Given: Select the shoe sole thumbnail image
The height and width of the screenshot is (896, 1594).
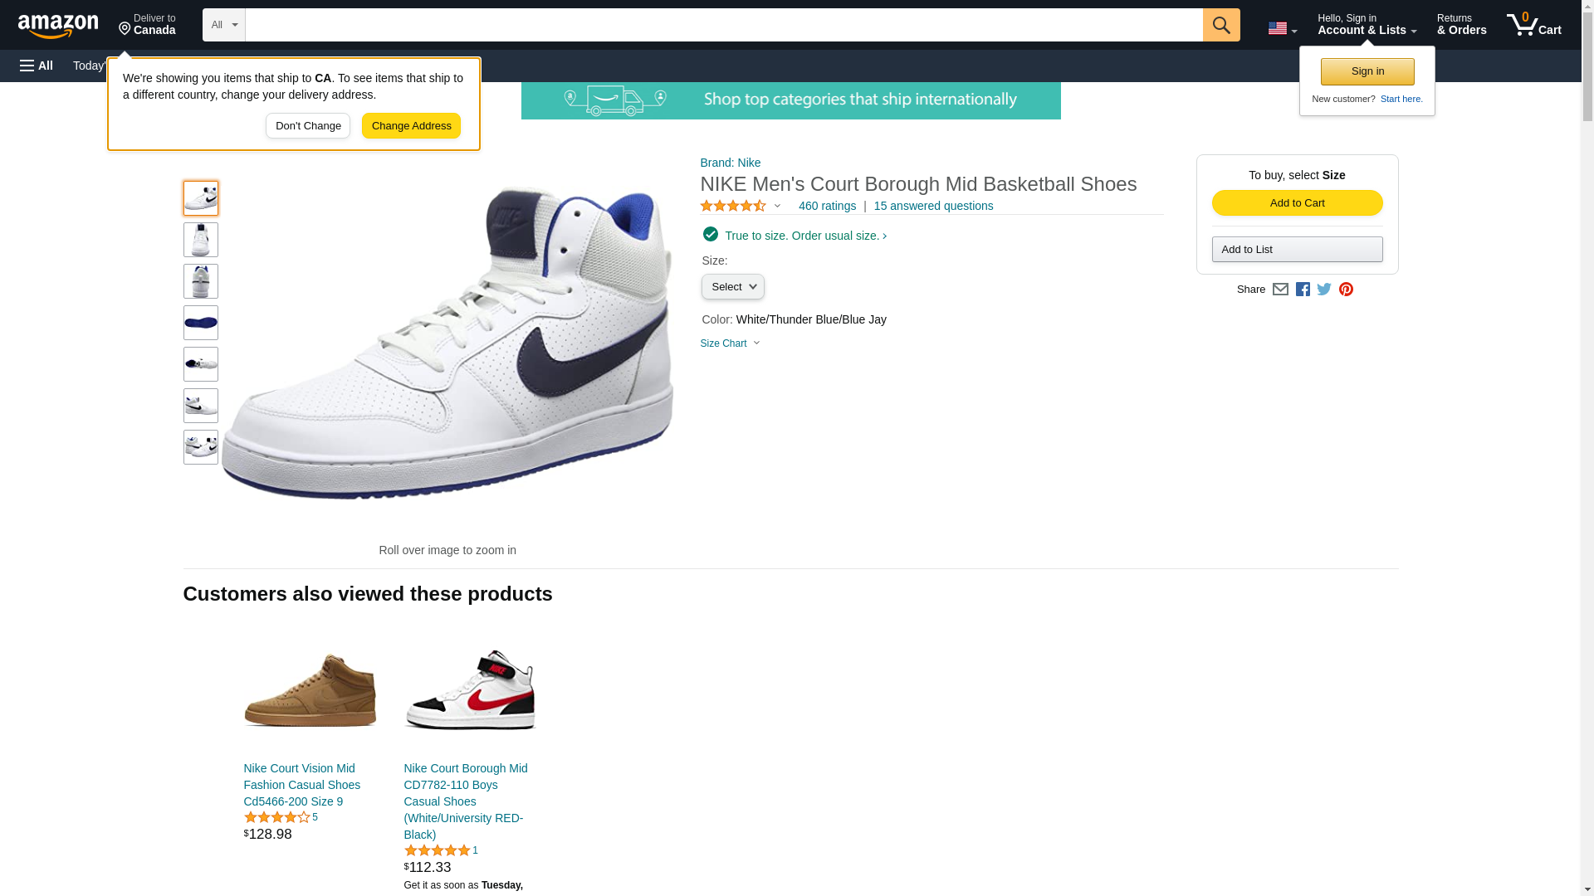Looking at the screenshot, I should tap(201, 323).
